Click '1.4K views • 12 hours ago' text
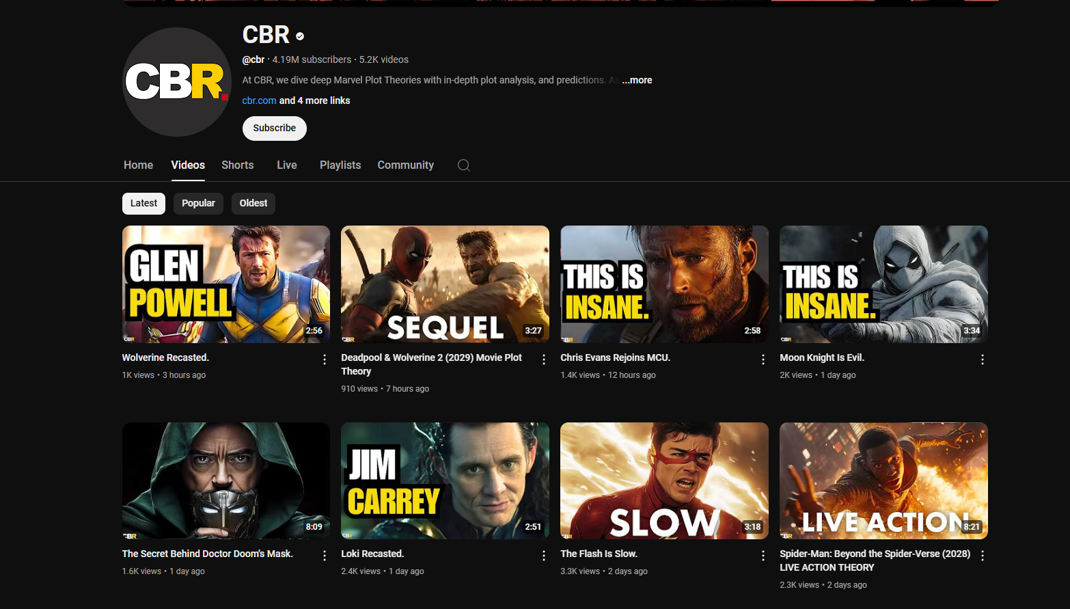Image resolution: width=1070 pixels, height=609 pixels. click(x=608, y=375)
